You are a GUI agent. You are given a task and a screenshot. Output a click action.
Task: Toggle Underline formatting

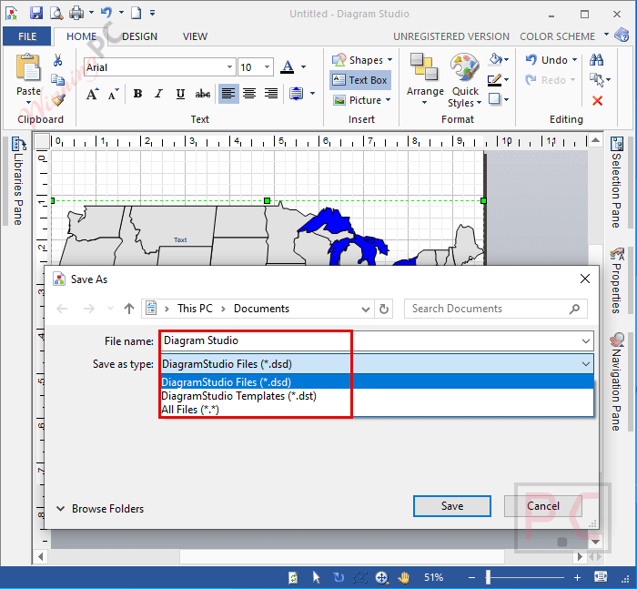(x=180, y=94)
